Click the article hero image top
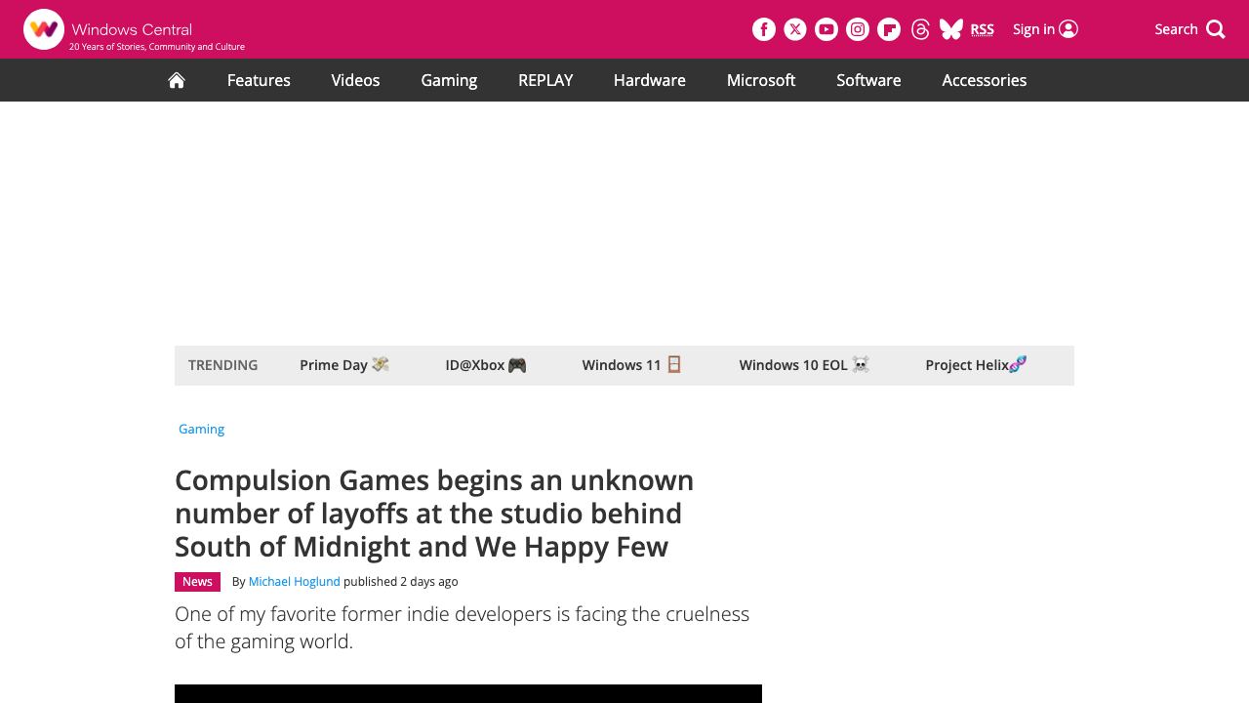 coord(468,693)
